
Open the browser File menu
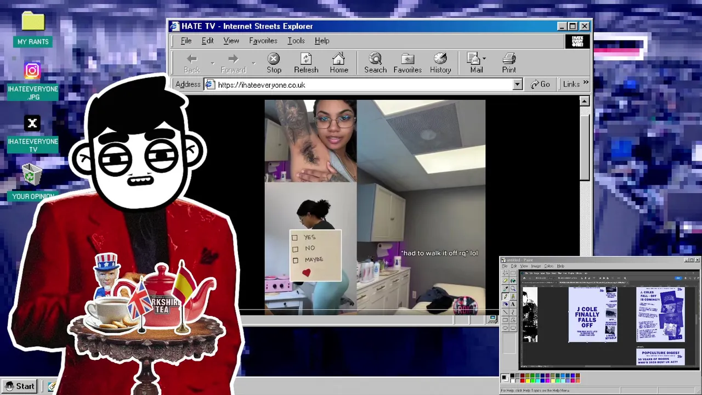(186, 41)
